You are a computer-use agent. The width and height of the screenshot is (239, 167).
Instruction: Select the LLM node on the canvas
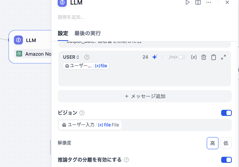coord(30,47)
